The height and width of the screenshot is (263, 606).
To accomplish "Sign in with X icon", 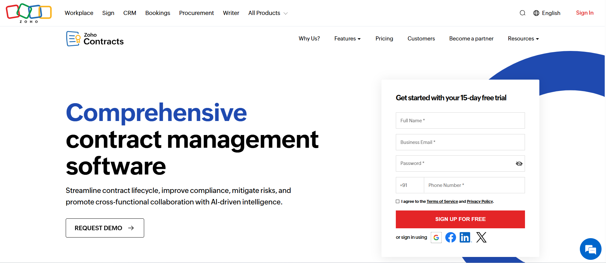I will click(481, 238).
